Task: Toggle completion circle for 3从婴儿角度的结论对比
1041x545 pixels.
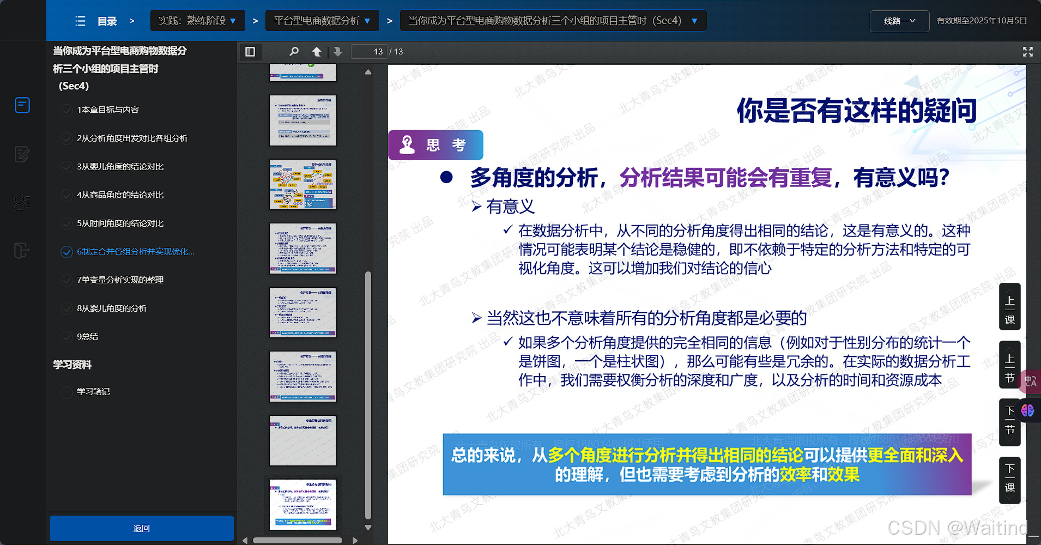Action: tap(66, 167)
